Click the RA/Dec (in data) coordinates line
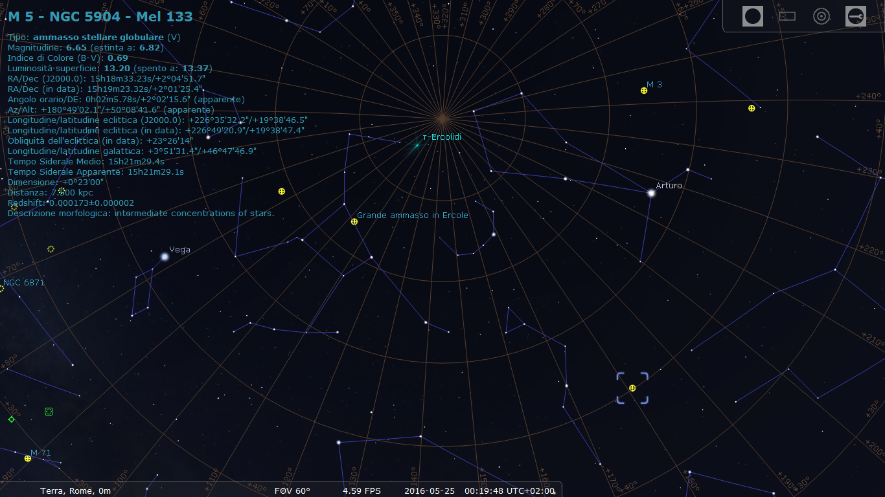Viewport: 885px width, 497px height. 106,89
